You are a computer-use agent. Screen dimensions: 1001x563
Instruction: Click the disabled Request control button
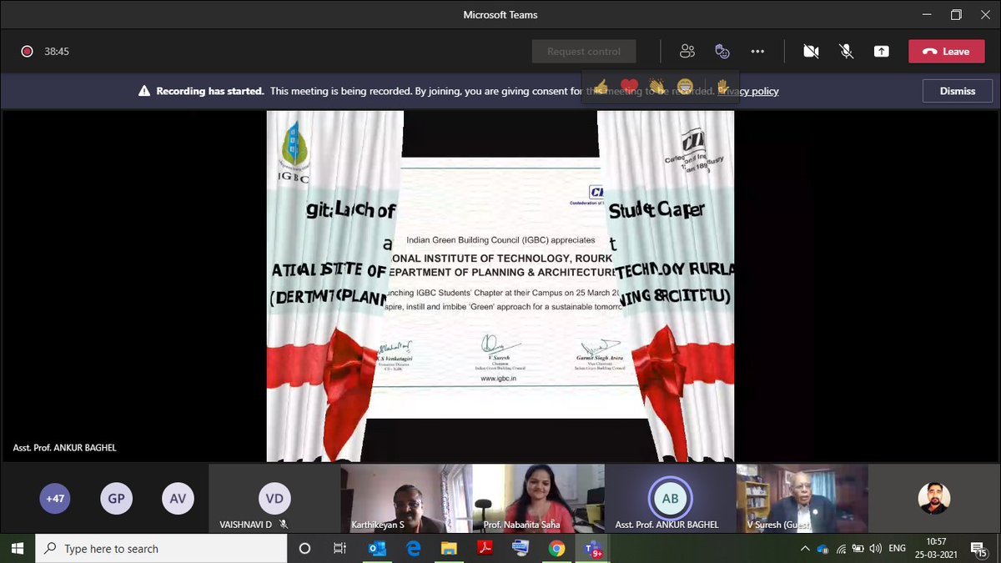tap(584, 51)
